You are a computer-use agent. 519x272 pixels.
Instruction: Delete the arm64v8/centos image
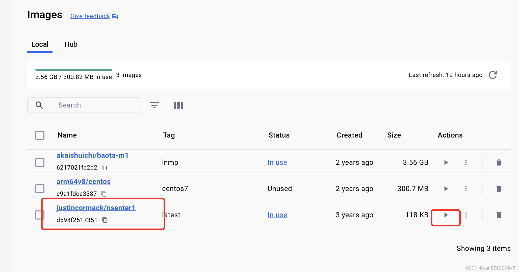point(499,189)
